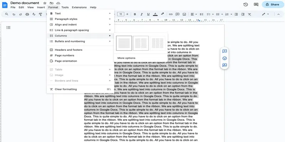Check the cloud save status icon
This screenshot has width=285, height=142.
tap(58, 3)
